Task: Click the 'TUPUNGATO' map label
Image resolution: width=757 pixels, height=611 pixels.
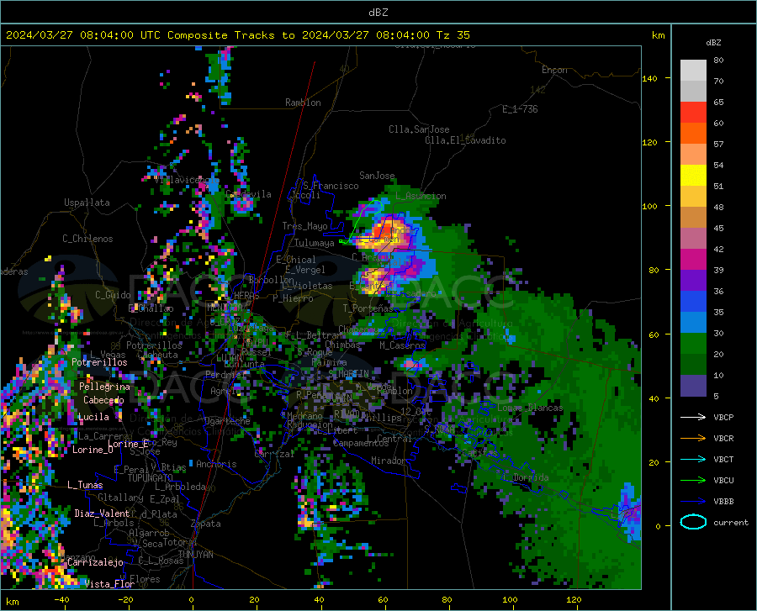Action: click(x=151, y=478)
